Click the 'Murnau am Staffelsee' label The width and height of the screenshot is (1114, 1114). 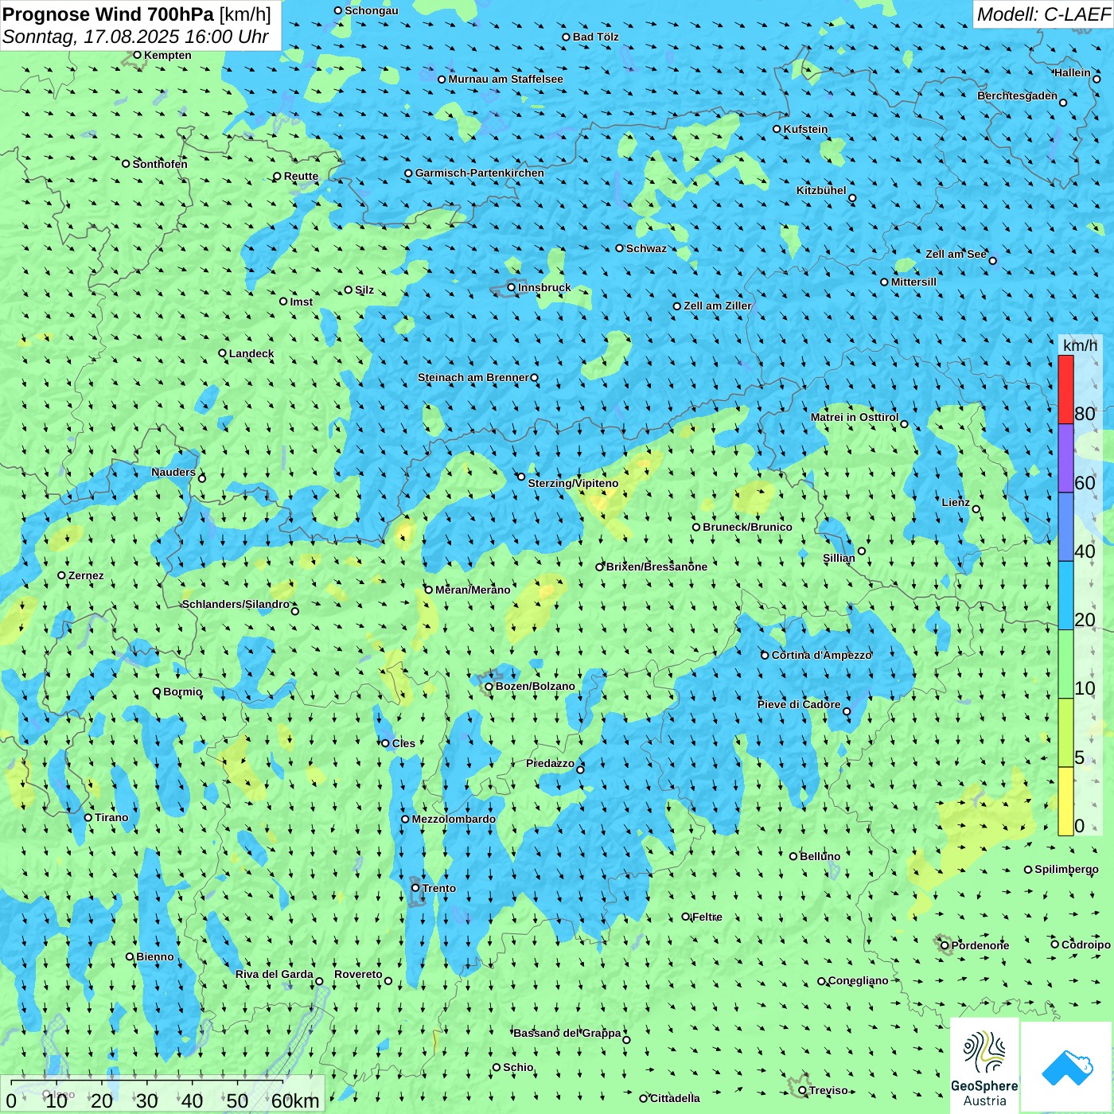[505, 79]
